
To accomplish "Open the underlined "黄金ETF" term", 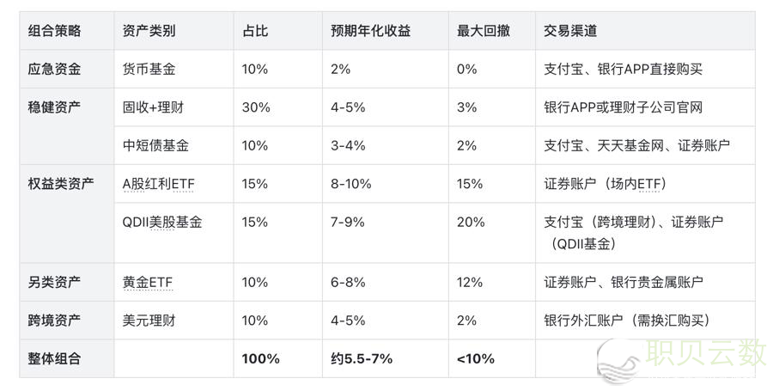I will pos(149,282).
